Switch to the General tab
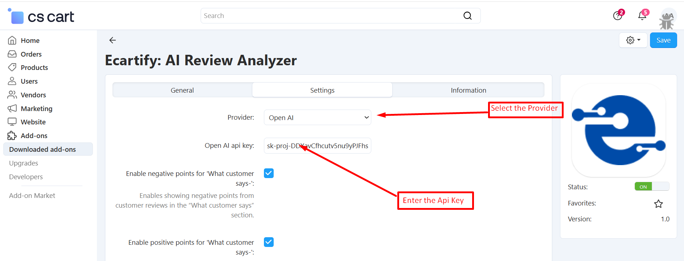684x261 pixels. [182, 90]
